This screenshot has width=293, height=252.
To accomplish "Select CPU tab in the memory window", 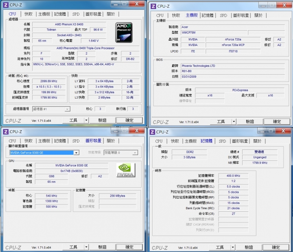I will click(x=159, y=141).
